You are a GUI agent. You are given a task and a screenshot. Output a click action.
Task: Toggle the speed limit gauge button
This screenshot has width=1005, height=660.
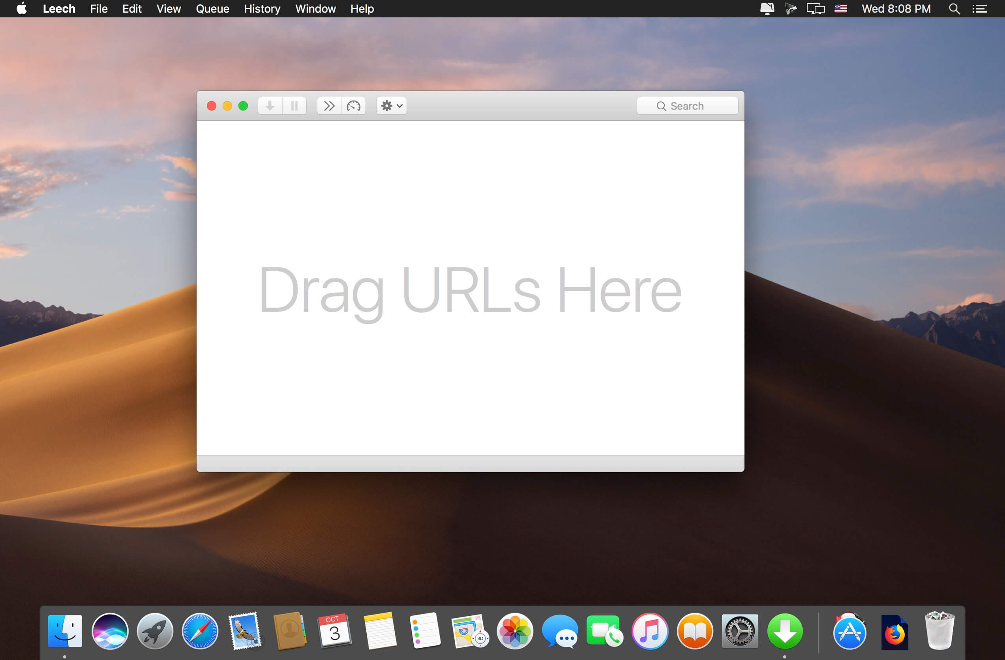point(353,105)
